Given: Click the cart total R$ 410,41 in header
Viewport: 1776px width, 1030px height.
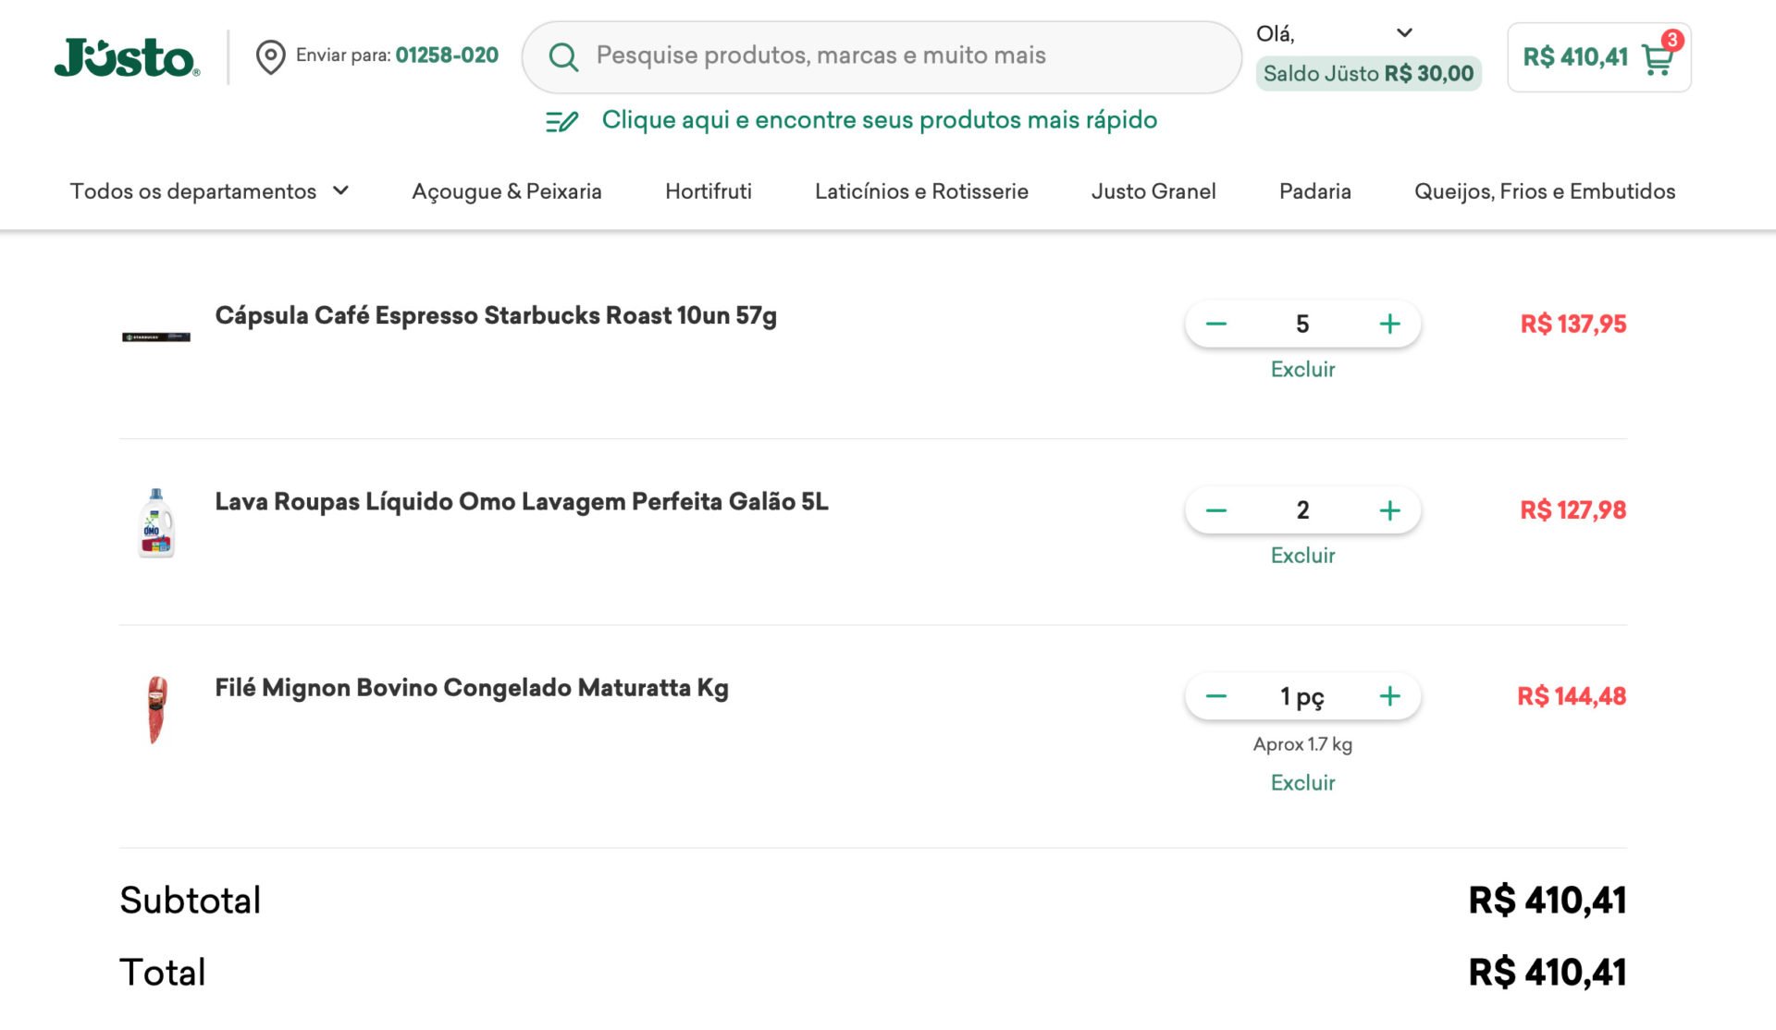Looking at the screenshot, I should (1575, 57).
